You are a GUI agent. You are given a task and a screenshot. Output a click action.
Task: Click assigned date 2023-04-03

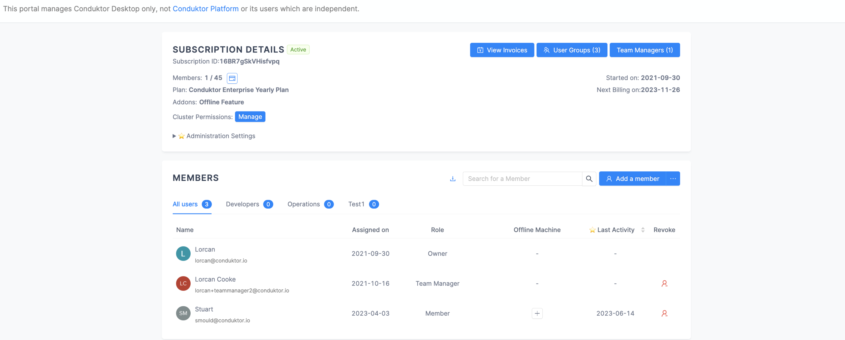[370, 313]
